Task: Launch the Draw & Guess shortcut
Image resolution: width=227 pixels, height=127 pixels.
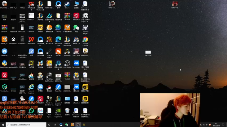Action: coord(49,51)
